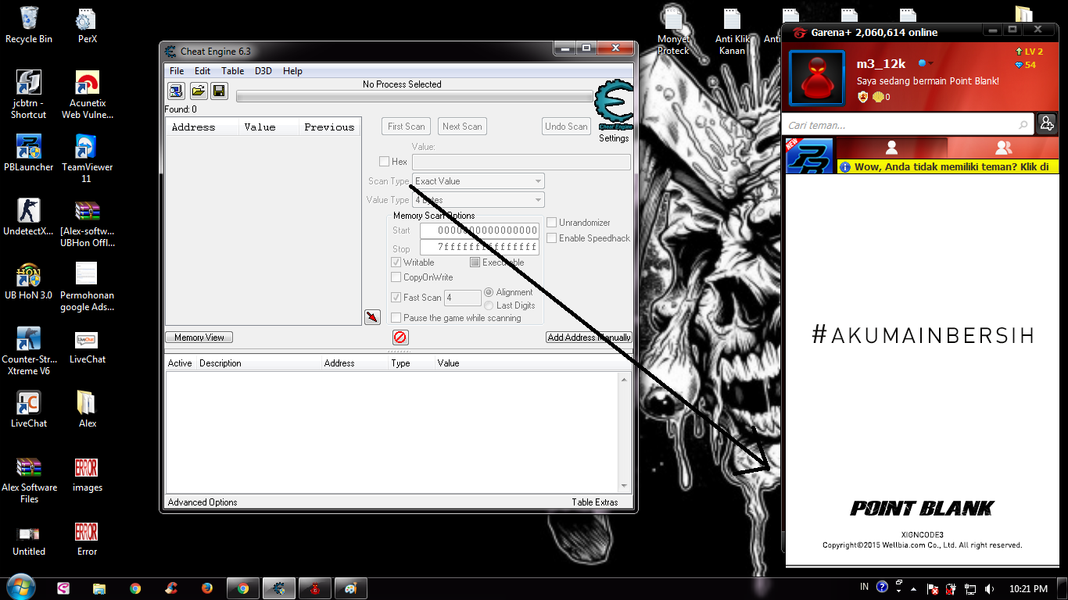The height and width of the screenshot is (600, 1068).
Task: Open the Point Blank game icon in Garena
Action: (x=809, y=155)
